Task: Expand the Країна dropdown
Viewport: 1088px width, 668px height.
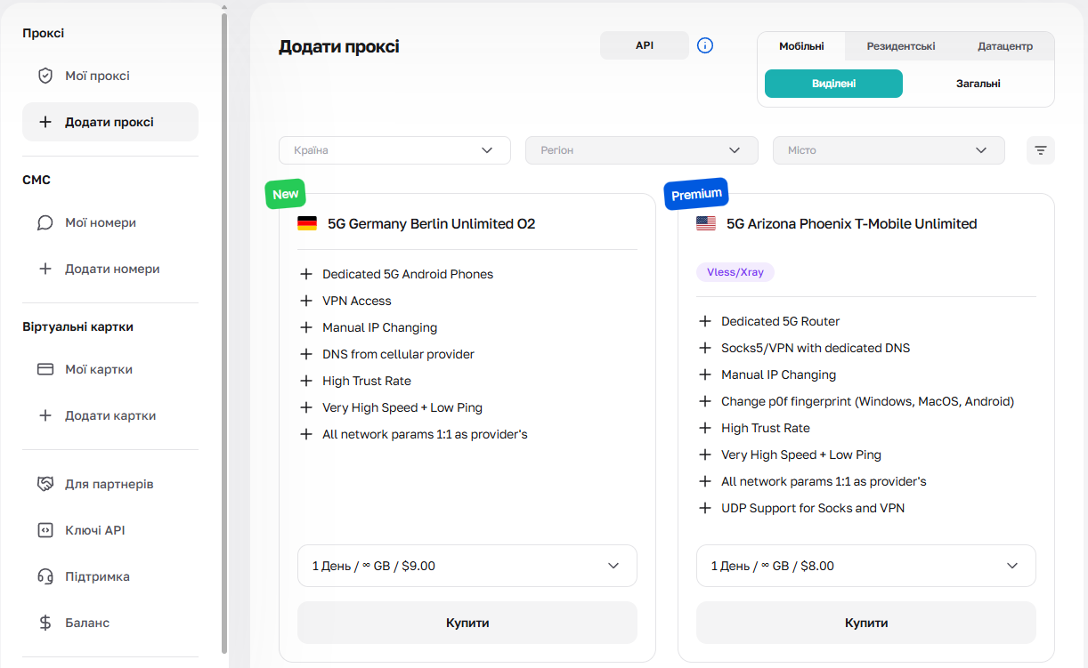Action: [x=394, y=150]
